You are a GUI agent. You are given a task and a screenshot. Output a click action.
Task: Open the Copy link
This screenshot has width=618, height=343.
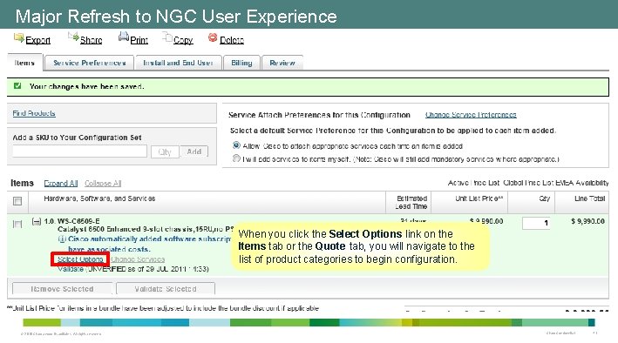click(x=183, y=40)
